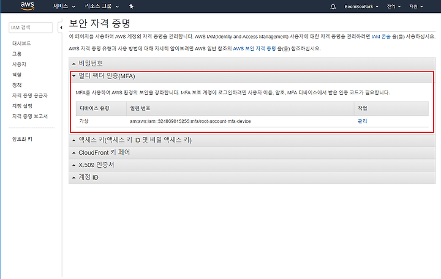Click the 관리 link for MFA device
Screen dimensions: 441x279
[362, 121]
